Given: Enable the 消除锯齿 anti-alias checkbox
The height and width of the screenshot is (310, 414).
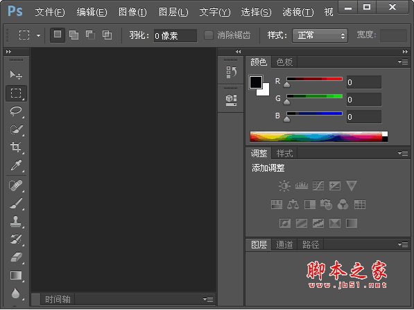Looking at the screenshot, I should coord(209,35).
